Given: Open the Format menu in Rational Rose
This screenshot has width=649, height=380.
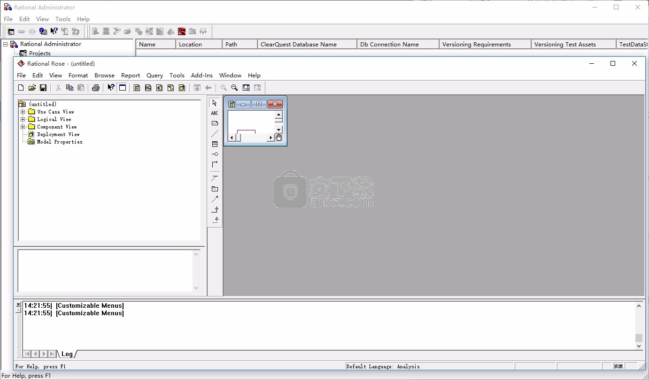Looking at the screenshot, I should (78, 75).
